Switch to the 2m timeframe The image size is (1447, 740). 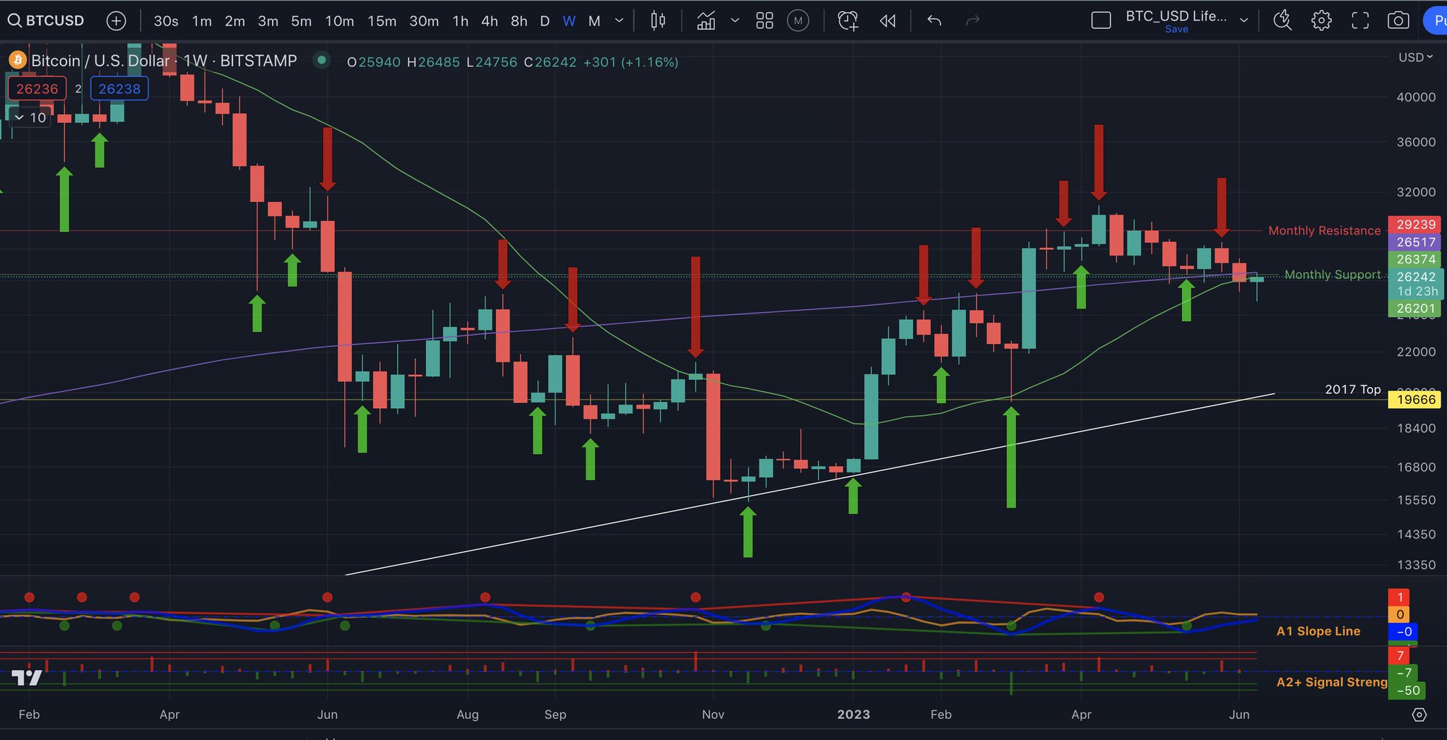[235, 21]
